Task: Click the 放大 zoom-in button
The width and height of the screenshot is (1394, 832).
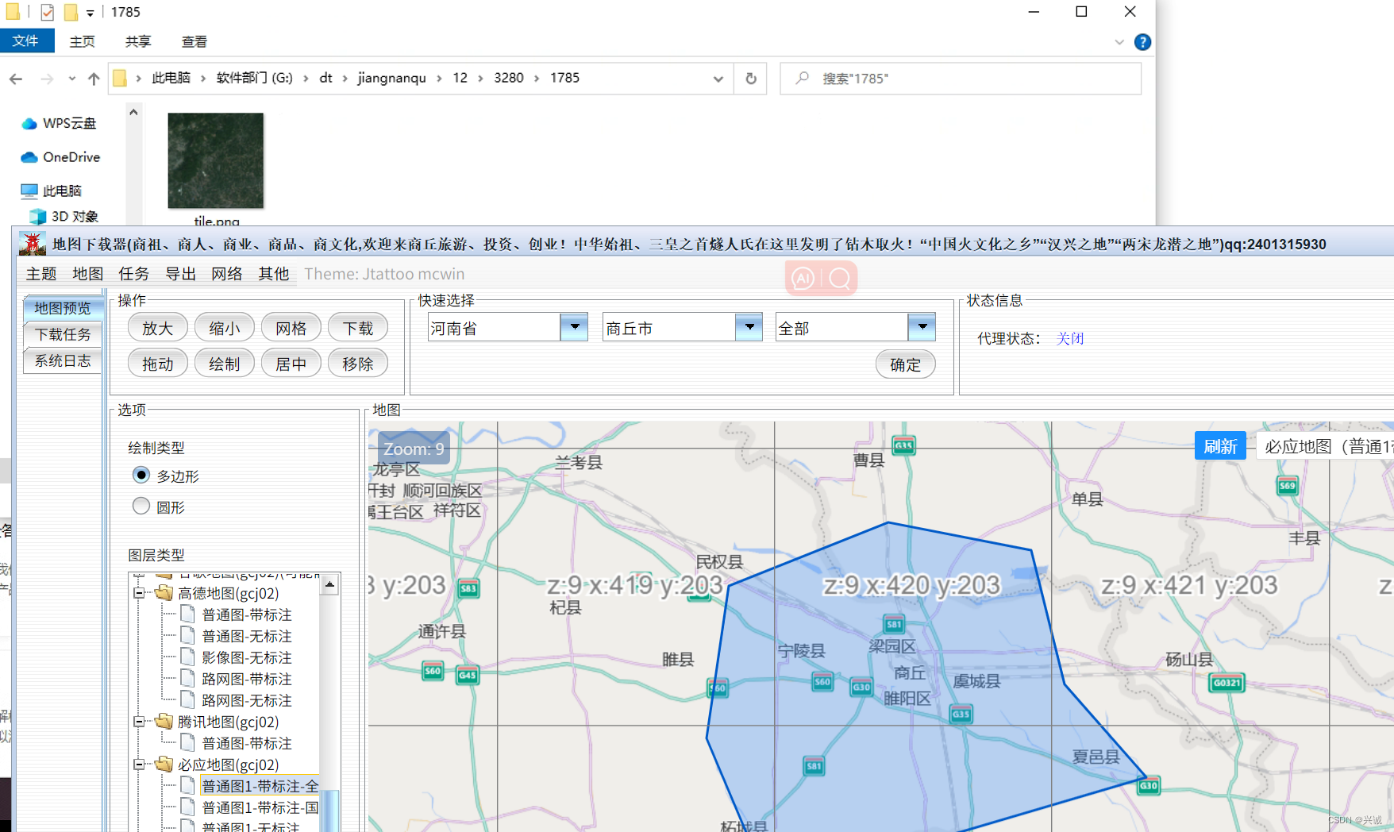Action: click(158, 328)
